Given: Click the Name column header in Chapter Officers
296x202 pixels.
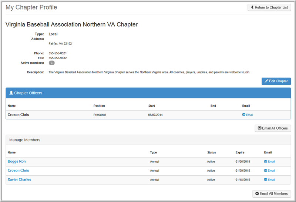Looking at the screenshot, I should pyautogui.click(x=11, y=106).
